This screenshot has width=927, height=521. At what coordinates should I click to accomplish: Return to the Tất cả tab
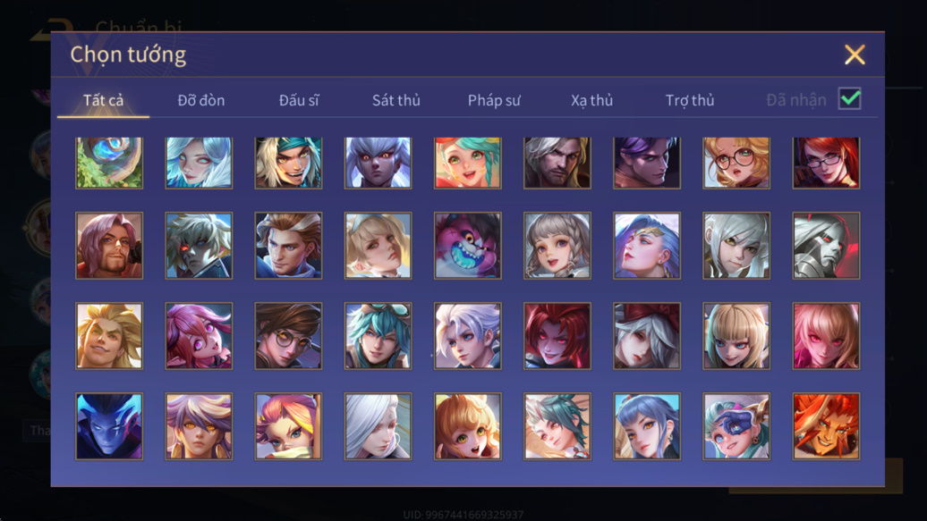[x=104, y=100]
